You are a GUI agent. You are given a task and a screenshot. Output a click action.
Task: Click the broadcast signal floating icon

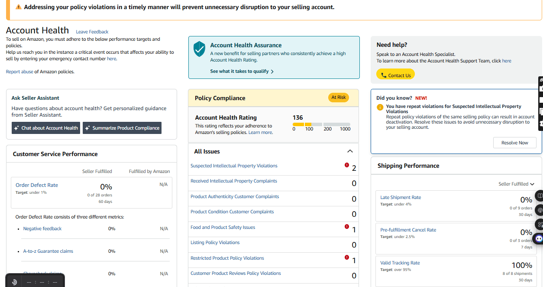point(540,210)
